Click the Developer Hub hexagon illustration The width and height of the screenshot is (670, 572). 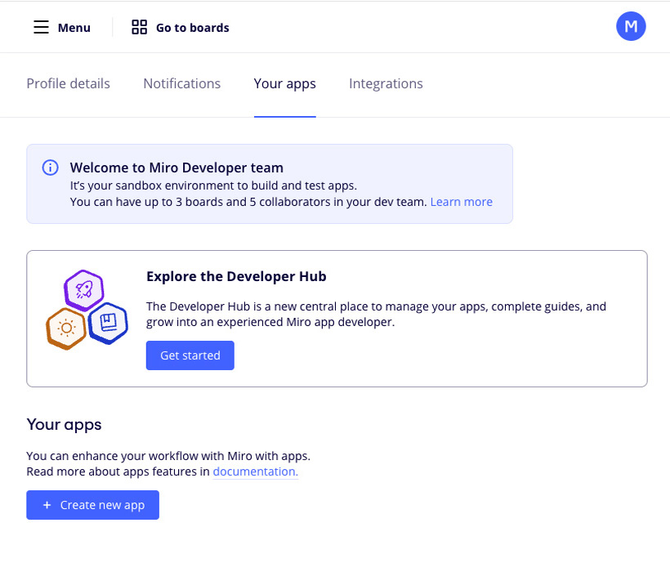[x=87, y=310]
